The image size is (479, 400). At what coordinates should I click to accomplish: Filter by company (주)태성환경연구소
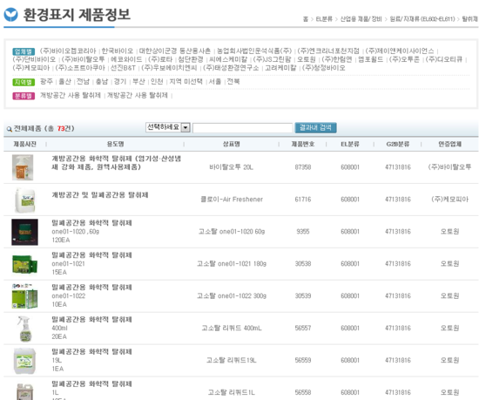[231, 68]
